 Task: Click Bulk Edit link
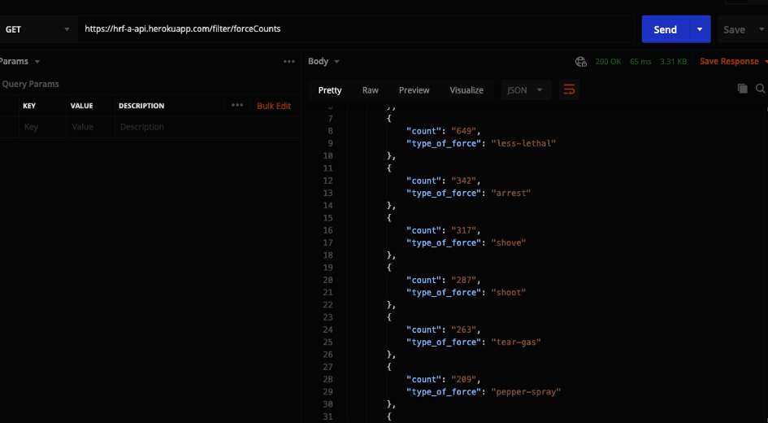click(x=274, y=106)
